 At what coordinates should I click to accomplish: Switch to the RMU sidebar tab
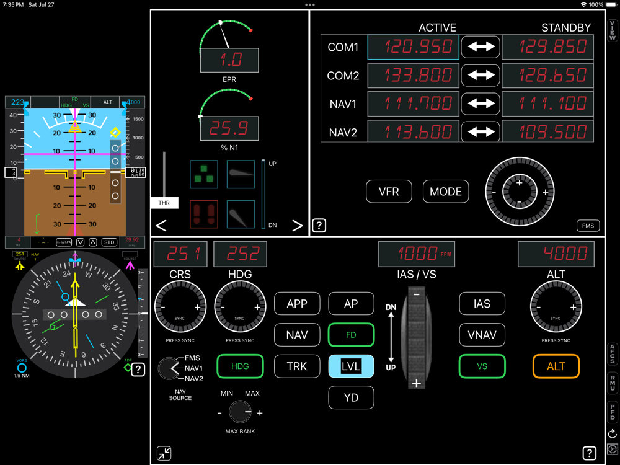613,383
